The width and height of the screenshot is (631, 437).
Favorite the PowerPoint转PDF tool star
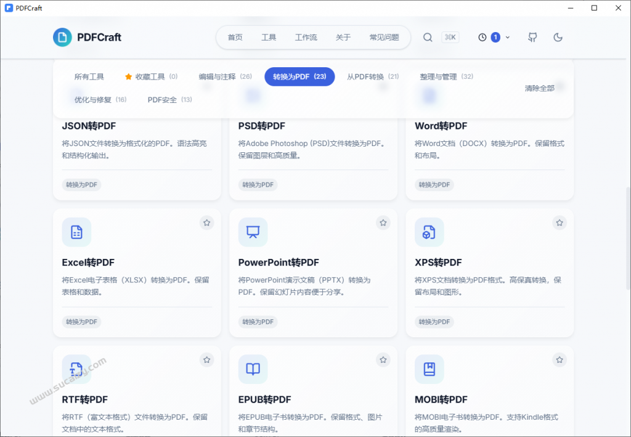pyautogui.click(x=383, y=223)
